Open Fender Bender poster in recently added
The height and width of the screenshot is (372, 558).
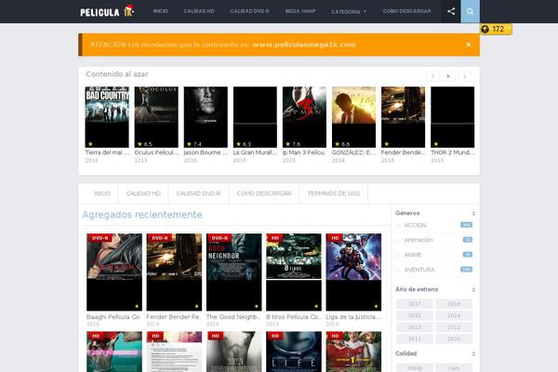(x=174, y=272)
